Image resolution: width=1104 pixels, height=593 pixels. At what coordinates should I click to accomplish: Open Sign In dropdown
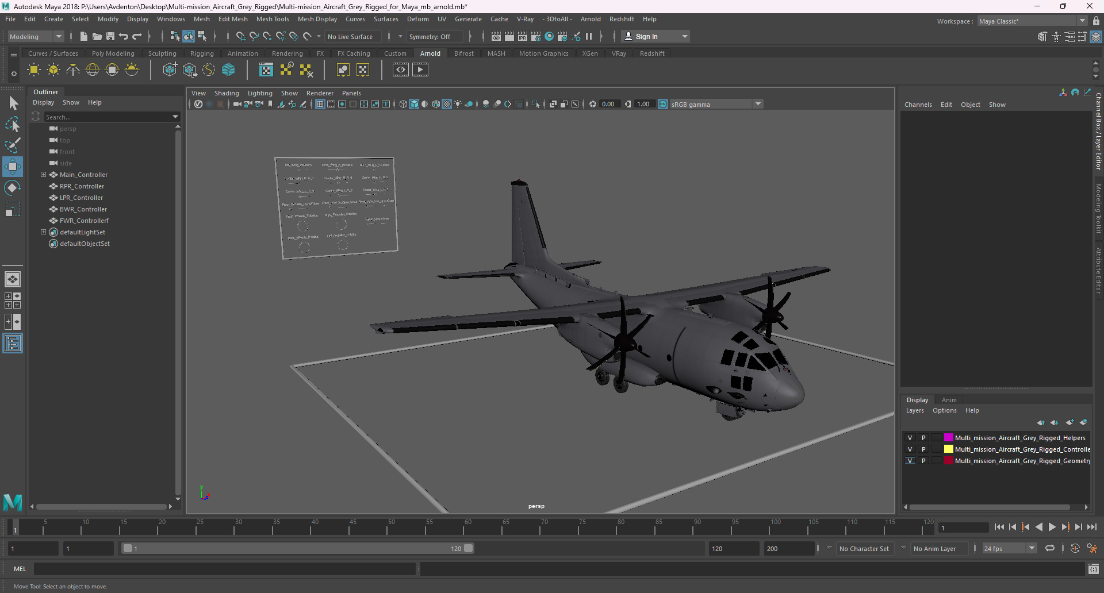tap(655, 36)
